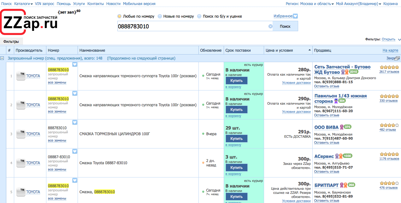This screenshot has width=401, height=203.
Task: Click the 375 rating badge of ООО ВИВА
Action: click(x=347, y=127)
